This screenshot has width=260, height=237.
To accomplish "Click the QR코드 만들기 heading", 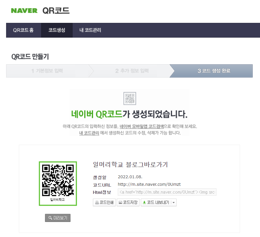I will [30, 57].
